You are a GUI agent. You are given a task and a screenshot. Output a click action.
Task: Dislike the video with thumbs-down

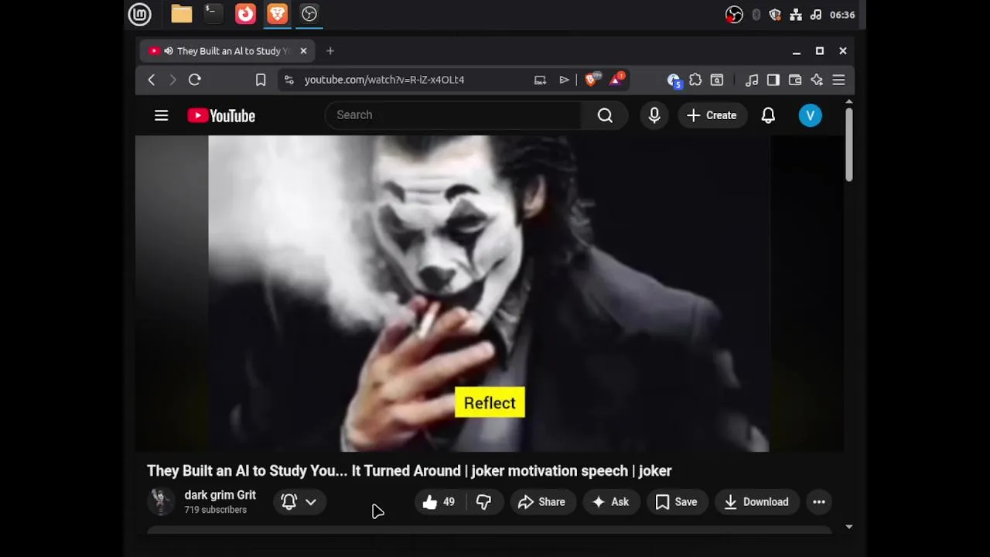pyautogui.click(x=484, y=502)
